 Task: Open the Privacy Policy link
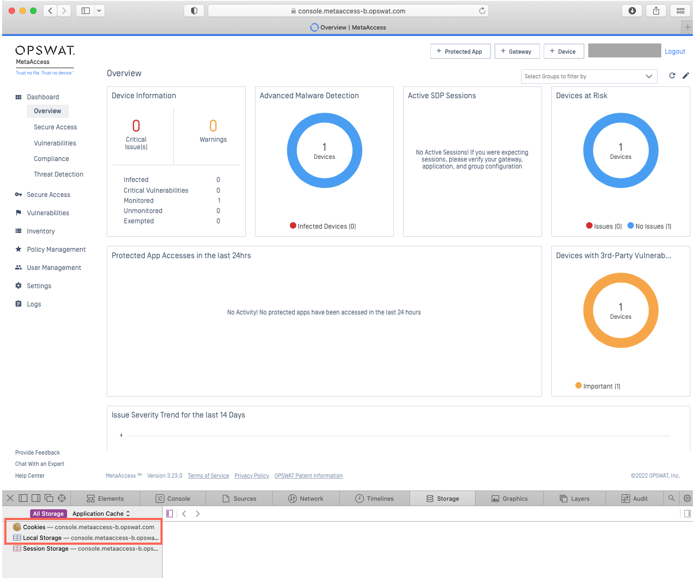(252, 476)
